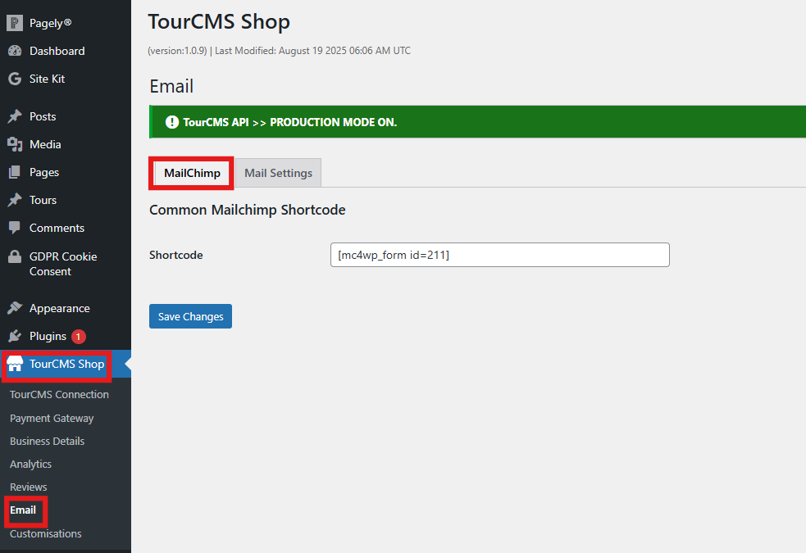The height and width of the screenshot is (553, 806).
Task: Click the Appearance paintbrush icon
Action: coord(15,308)
